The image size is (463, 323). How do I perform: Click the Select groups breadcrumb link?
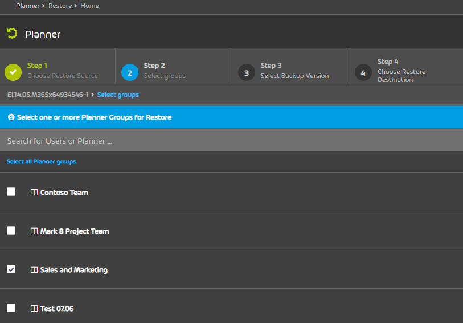[x=118, y=95]
